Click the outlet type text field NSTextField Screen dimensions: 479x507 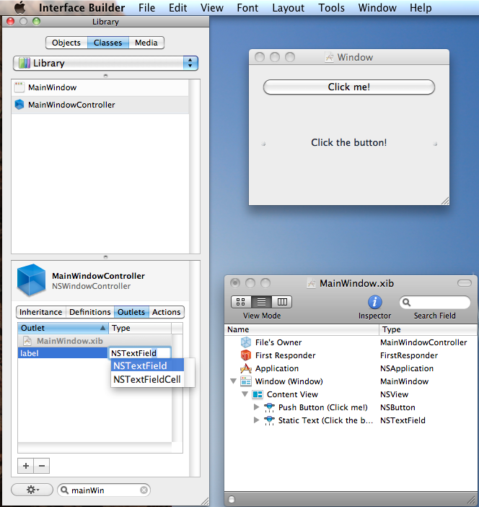coord(140,353)
